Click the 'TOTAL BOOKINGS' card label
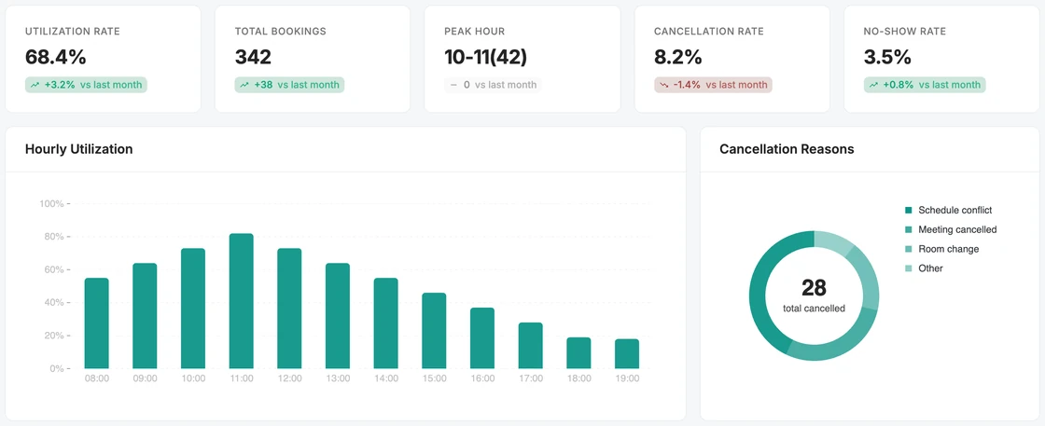This screenshot has width=1045, height=426. click(281, 32)
